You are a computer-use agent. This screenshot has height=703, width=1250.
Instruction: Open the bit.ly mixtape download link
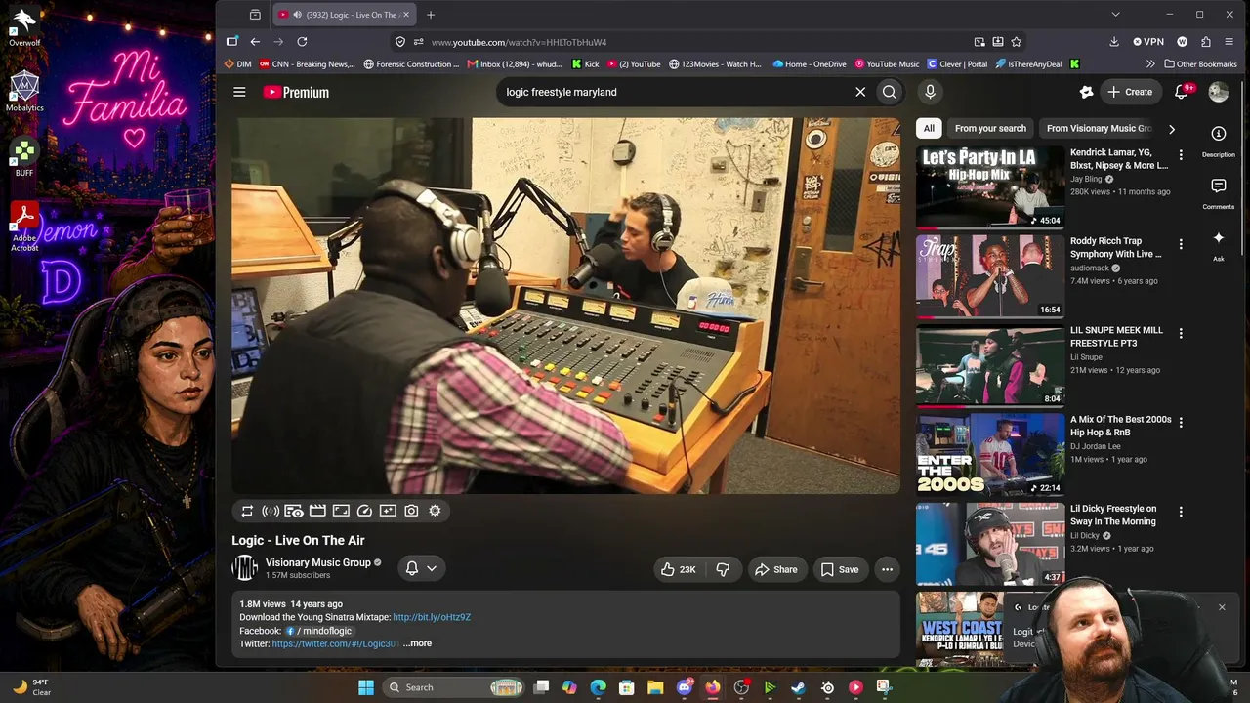(x=432, y=617)
